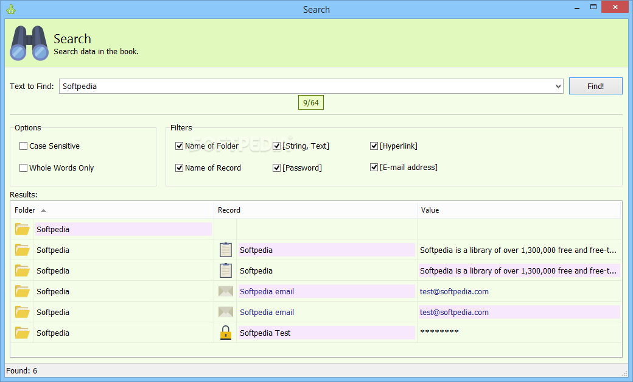The width and height of the screenshot is (633, 382).
Task: Close the Search window
Action: pyautogui.click(x=615, y=7)
